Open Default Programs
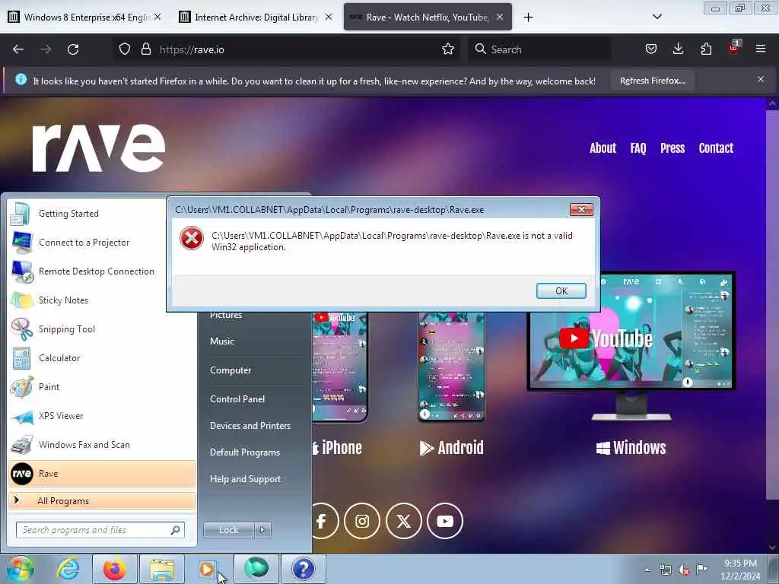This screenshot has width=779, height=584. pyautogui.click(x=244, y=452)
